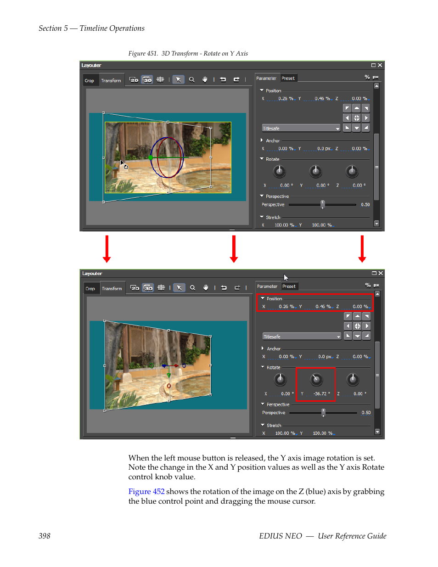Switch upper Layouter to 2D mode
This screenshot has height=567, width=438.
point(134,79)
